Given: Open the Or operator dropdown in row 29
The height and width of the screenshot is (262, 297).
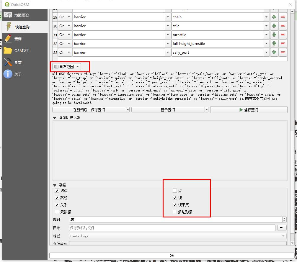Looking at the screenshot, I should click(65, 17).
